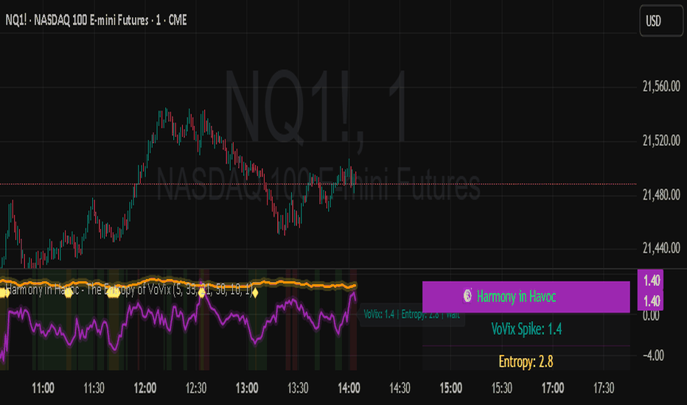Viewport: 687px width, 405px height.
Task: Click the 17:30 time axis label
Action: pos(604,388)
